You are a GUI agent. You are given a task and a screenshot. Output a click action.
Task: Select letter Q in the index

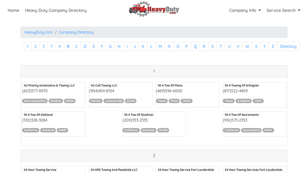pos(196,47)
